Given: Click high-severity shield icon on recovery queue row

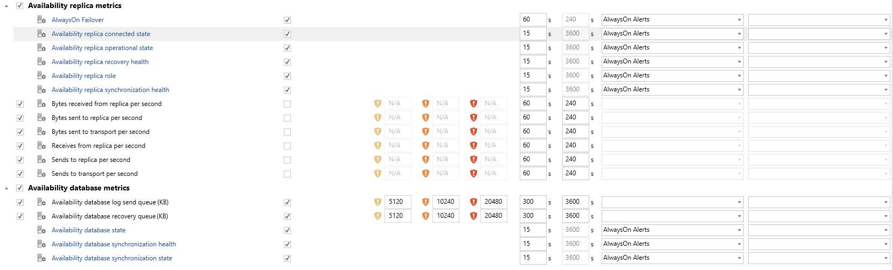Looking at the screenshot, I should click(x=473, y=216).
